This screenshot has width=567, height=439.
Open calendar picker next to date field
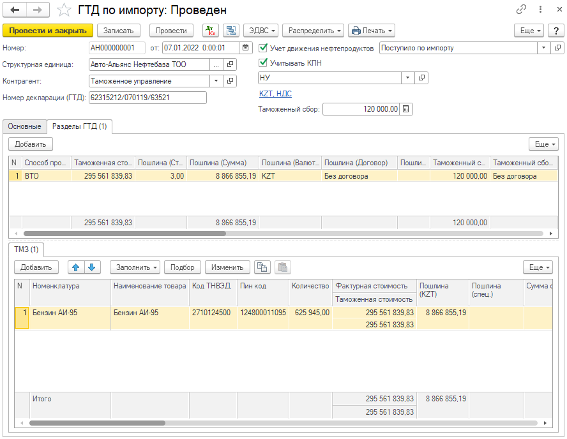point(246,48)
